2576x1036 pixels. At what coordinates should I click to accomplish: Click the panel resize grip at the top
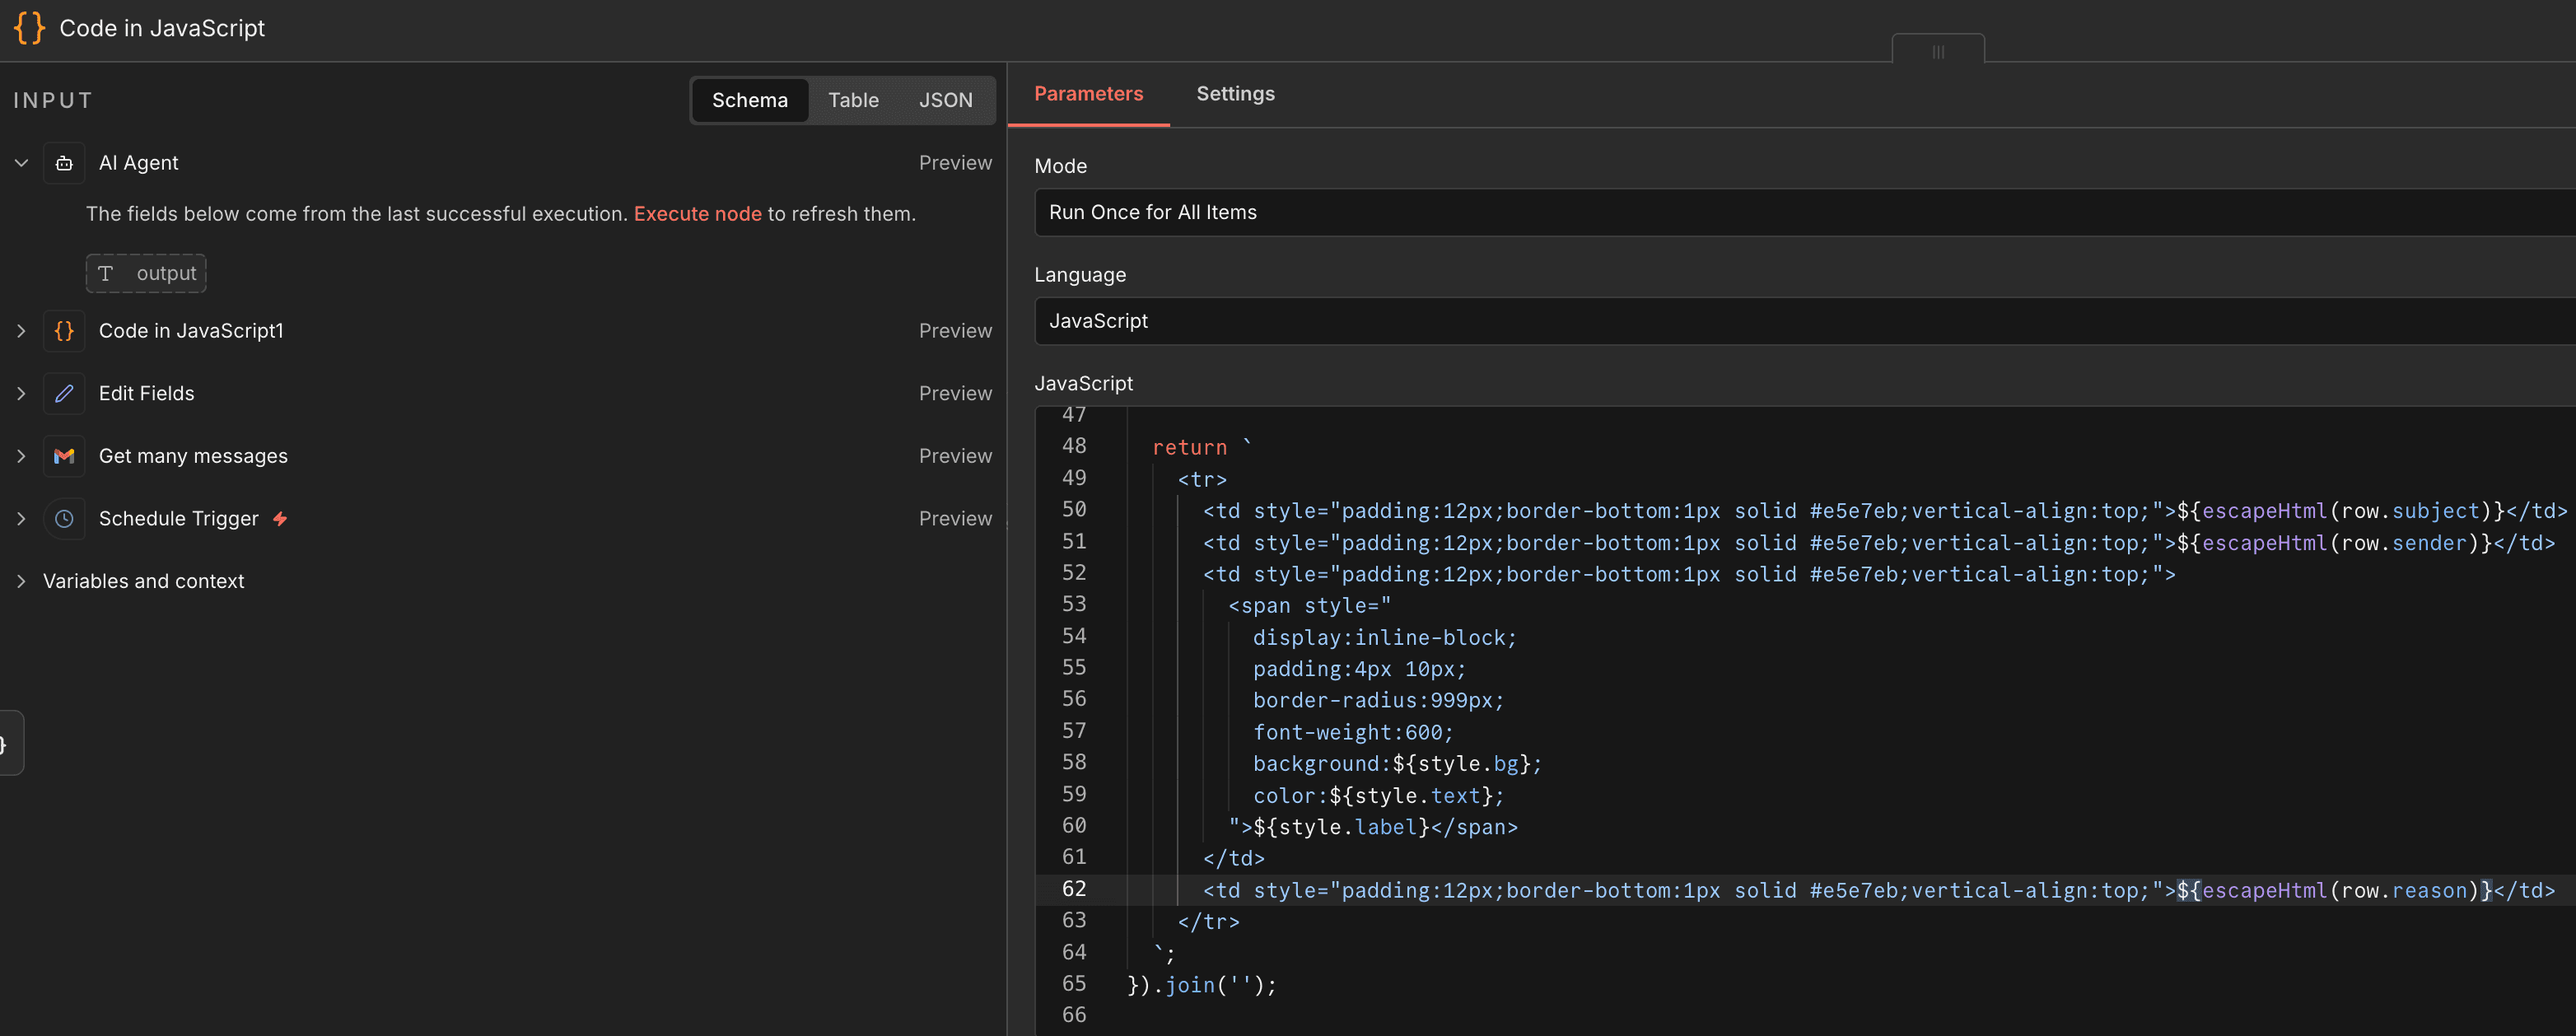(x=1938, y=52)
